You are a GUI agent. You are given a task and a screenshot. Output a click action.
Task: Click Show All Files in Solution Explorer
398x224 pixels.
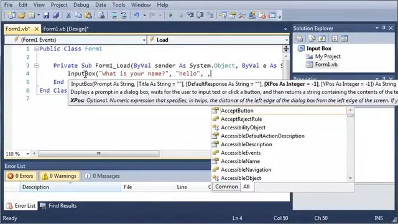(x=312, y=39)
